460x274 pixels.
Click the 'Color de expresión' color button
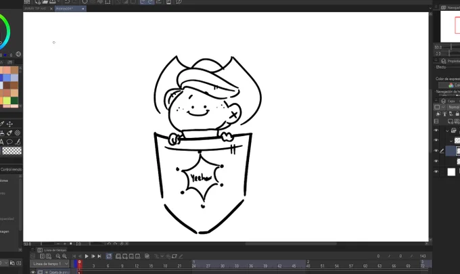coord(449,85)
